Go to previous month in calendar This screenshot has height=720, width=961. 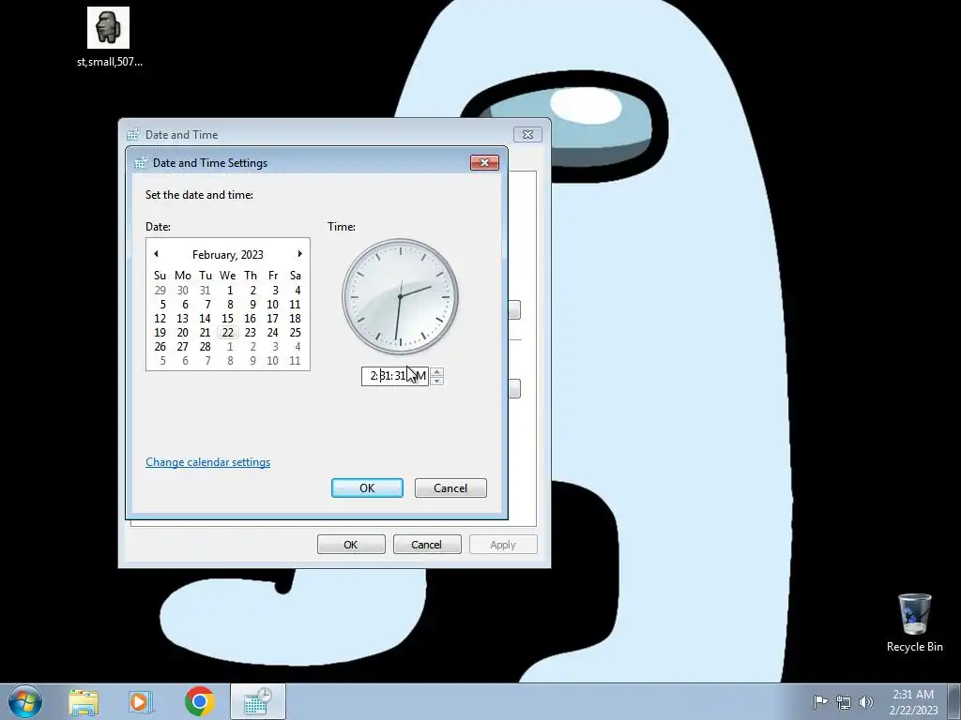(x=156, y=253)
